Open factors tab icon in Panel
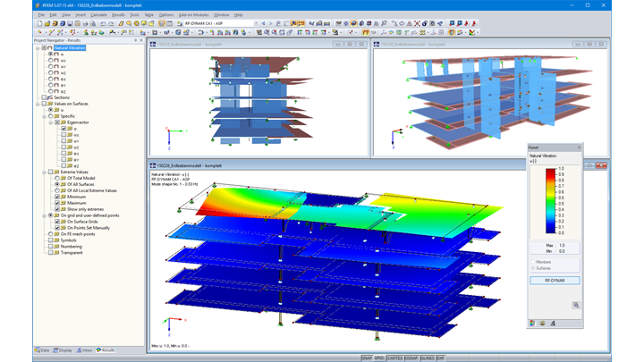The height and width of the screenshot is (362, 644). pyautogui.click(x=542, y=324)
